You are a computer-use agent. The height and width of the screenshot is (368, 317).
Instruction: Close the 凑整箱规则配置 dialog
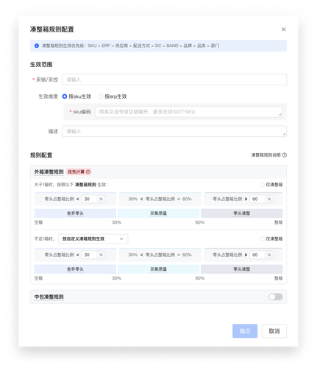tap(283, 29)
